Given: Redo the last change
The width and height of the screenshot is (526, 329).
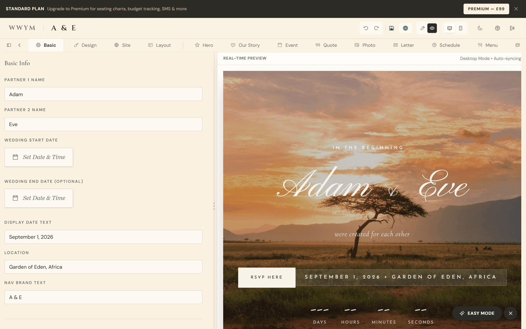Looking at the screenshot, I should click(376, 28).
